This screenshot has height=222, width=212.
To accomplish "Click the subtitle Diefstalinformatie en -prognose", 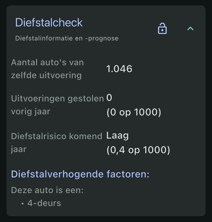I will 67,38.
